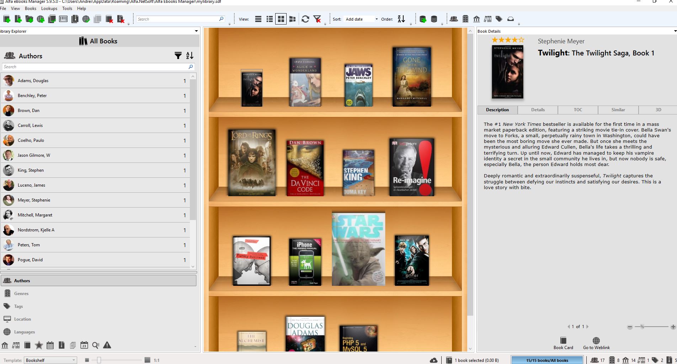Click the warning triangle icon in explorer bar
This screenshot has width=677, height=364.
pos(107,345)
